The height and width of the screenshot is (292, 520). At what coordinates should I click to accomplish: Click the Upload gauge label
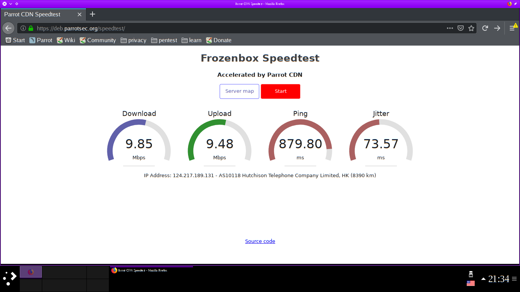(x=220, y=114)
